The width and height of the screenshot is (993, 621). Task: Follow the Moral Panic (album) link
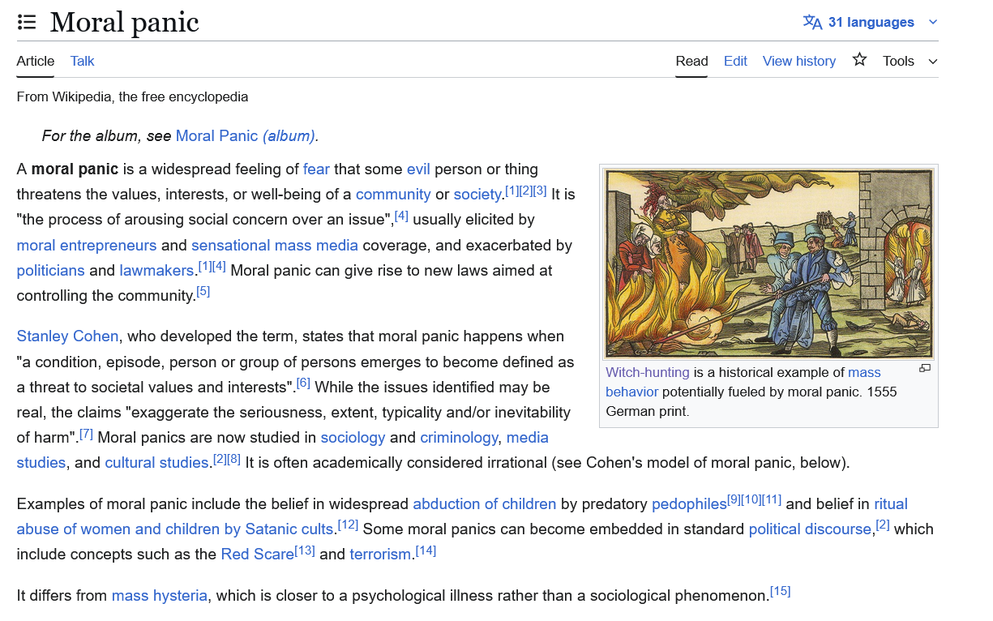(246, 135)
